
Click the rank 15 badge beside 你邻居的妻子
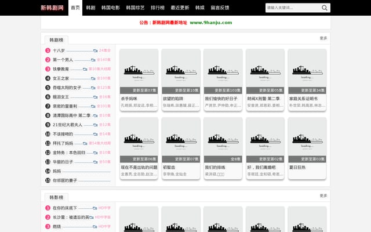[48, 180]
